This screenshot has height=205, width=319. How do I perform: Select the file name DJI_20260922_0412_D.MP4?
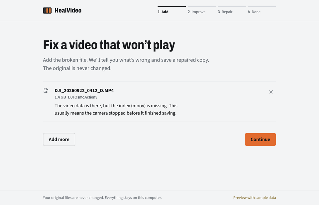point(84,90)
